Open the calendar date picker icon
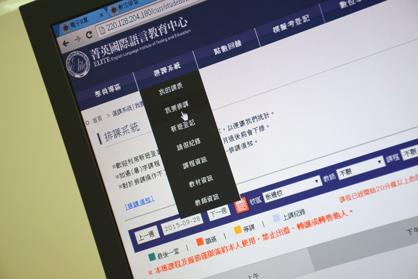The width and height of the screenshot is (418, 279). pos(241,205)
